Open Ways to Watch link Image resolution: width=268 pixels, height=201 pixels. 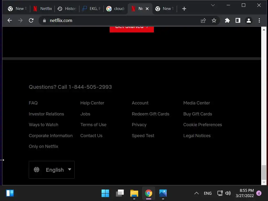(43, 125)
